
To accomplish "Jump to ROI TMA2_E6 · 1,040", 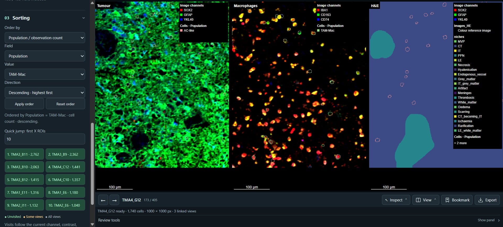I will (x=65, y=205).
